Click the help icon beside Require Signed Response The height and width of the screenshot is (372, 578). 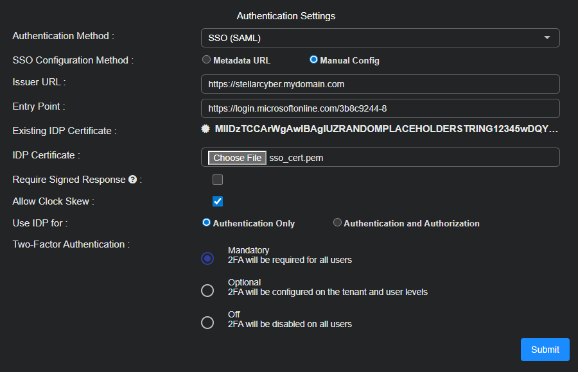tap(132, 180)
